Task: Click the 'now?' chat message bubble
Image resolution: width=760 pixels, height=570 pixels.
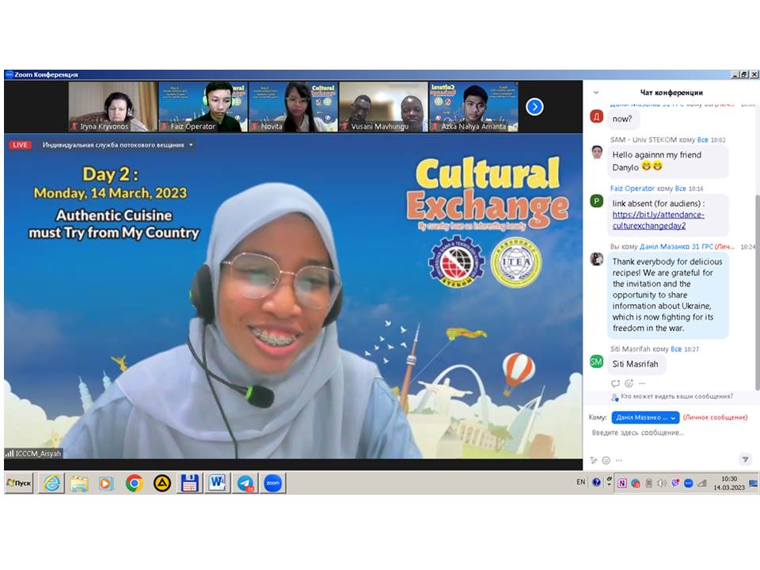Action: [x=623, y=120]
